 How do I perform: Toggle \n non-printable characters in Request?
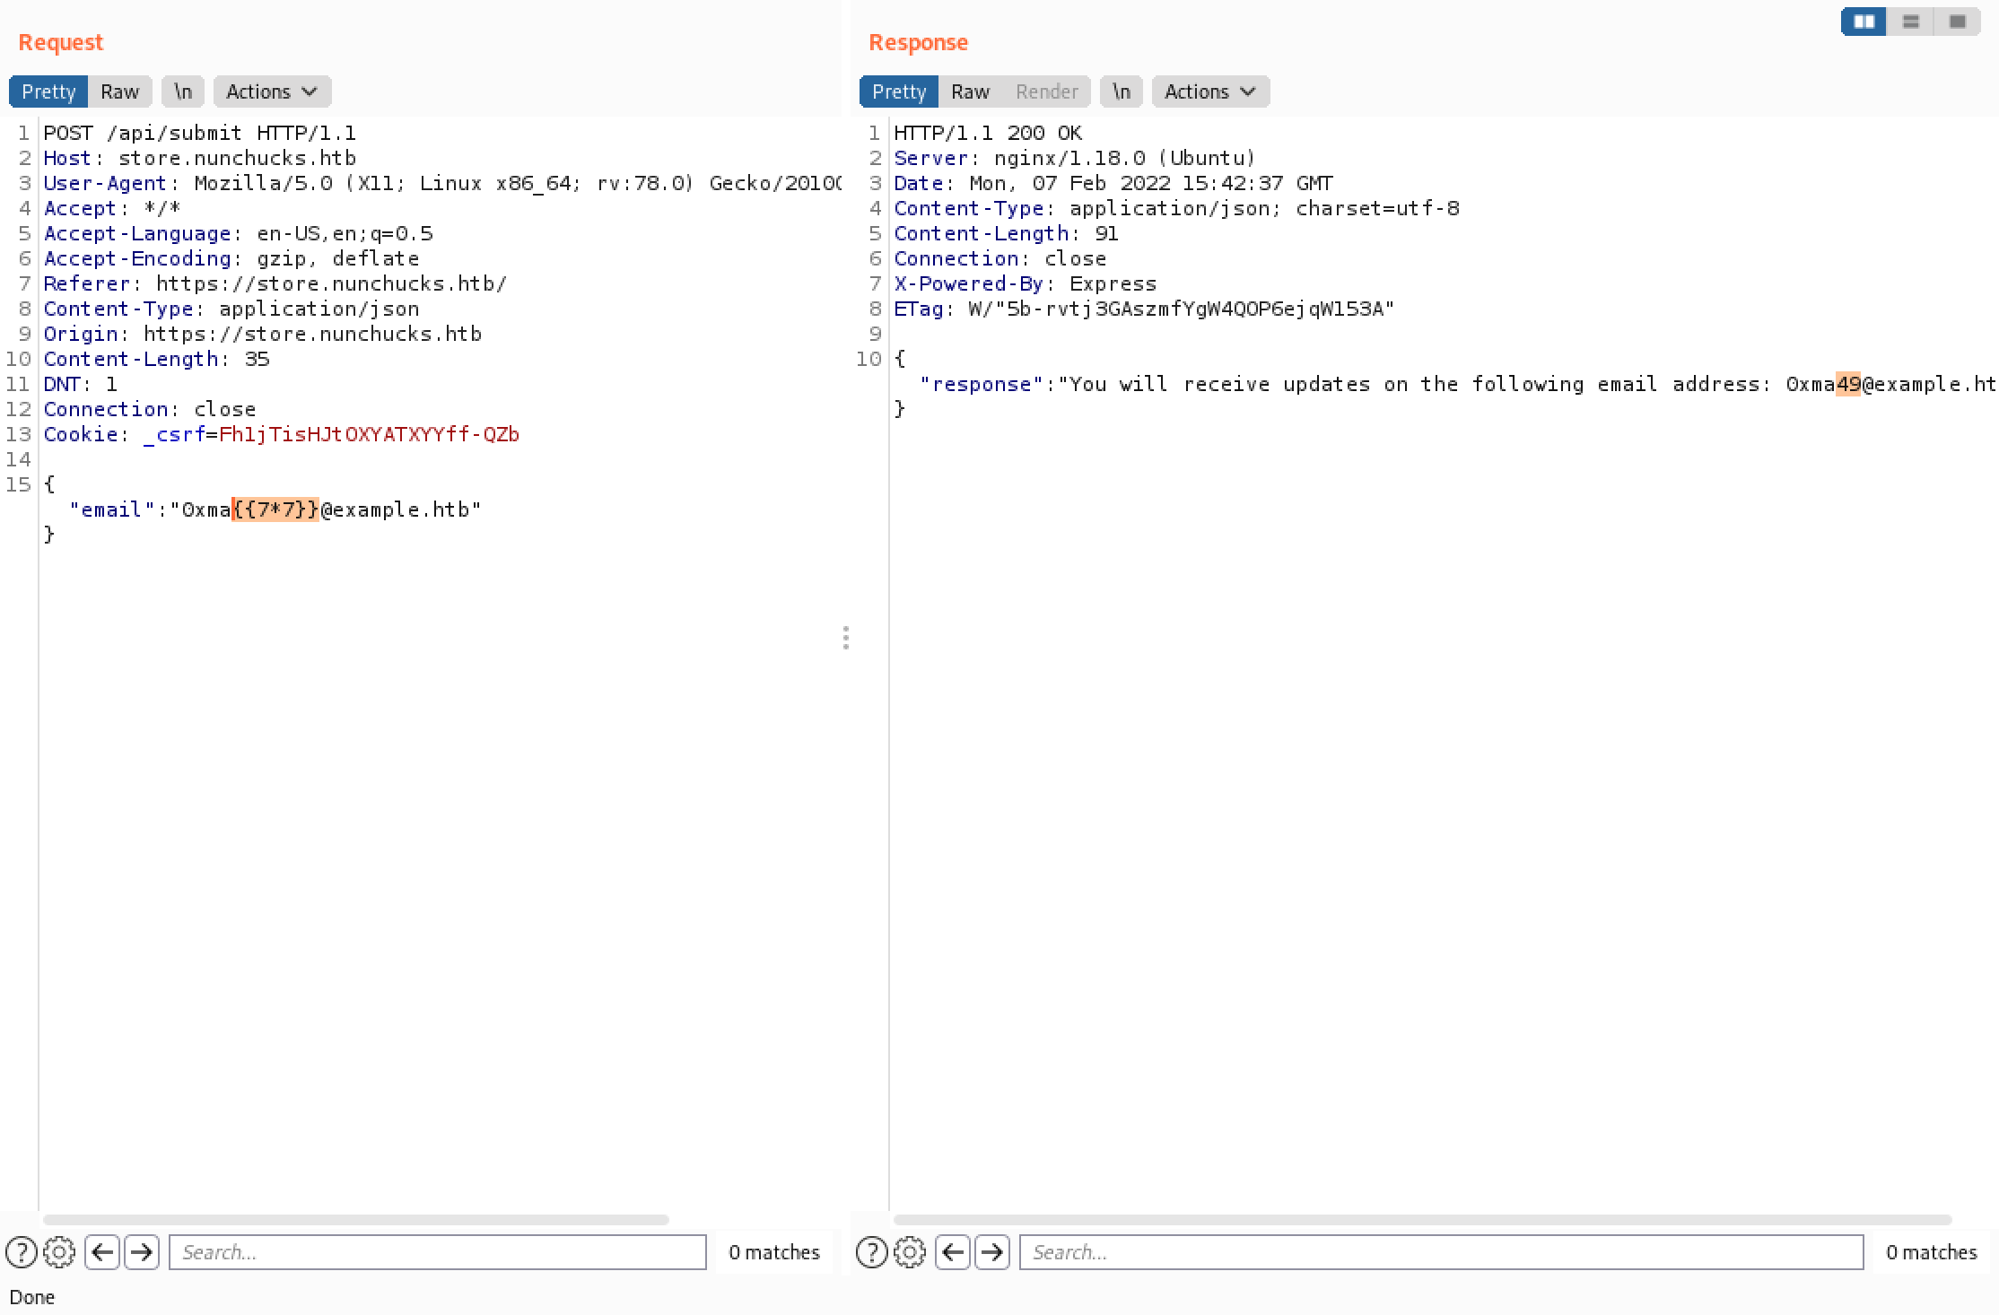183,91
